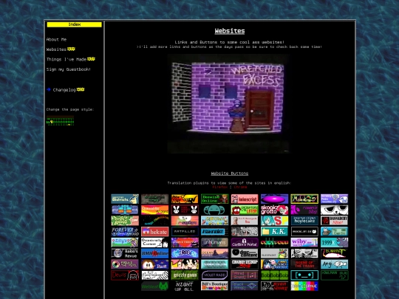Open the RATFILLED website button

coord(185,232)
